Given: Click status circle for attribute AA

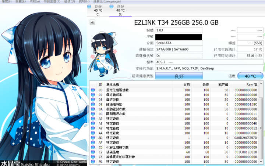Looking at the screenshot, I should point(93,133).
